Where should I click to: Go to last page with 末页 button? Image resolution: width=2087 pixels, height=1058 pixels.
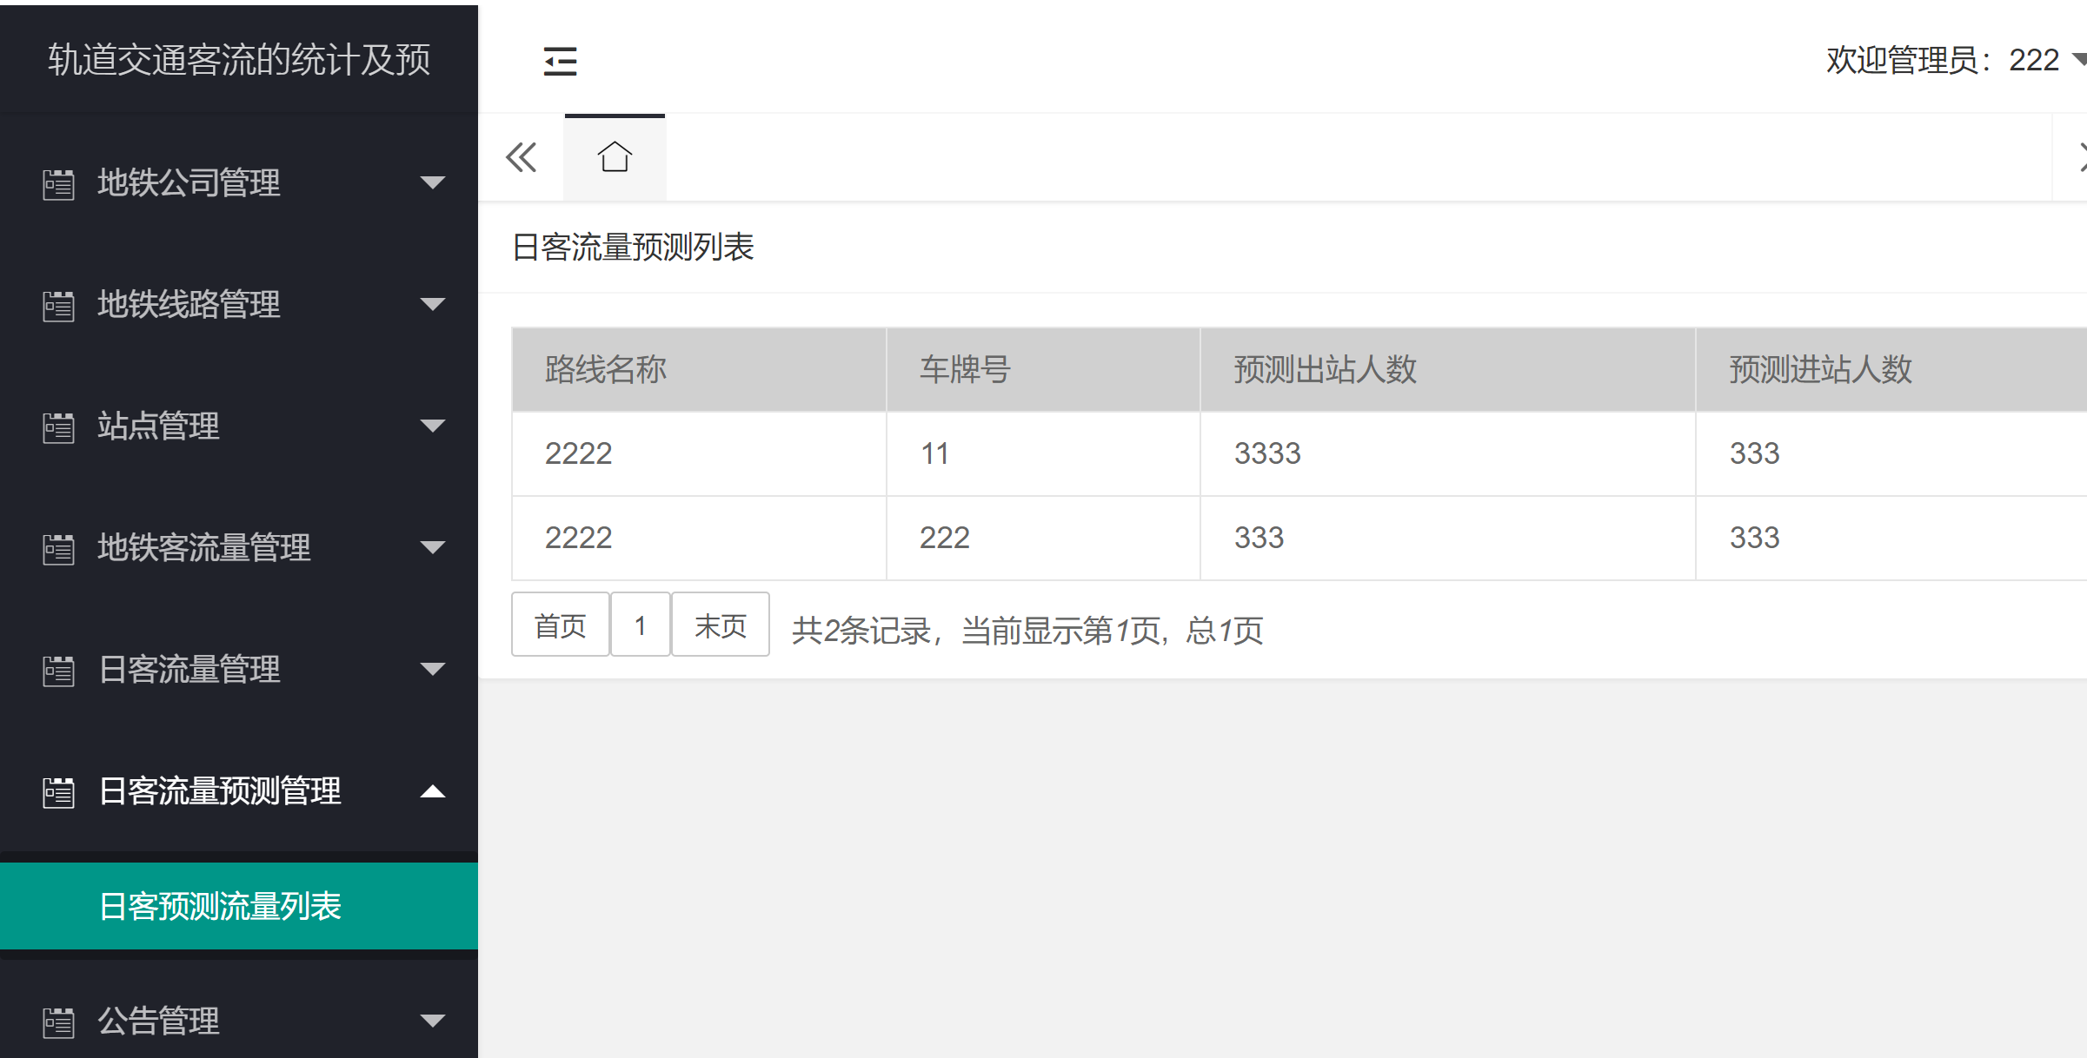(720, 625)
